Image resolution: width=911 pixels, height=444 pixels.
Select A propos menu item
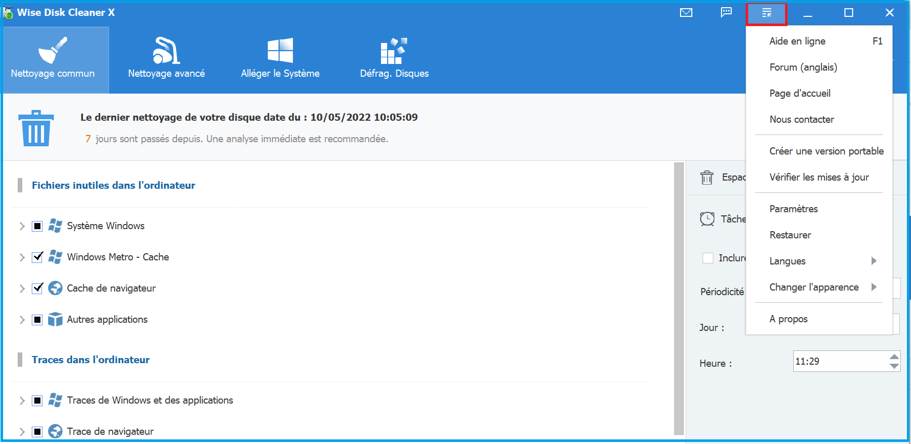click(x=819, y=319)
